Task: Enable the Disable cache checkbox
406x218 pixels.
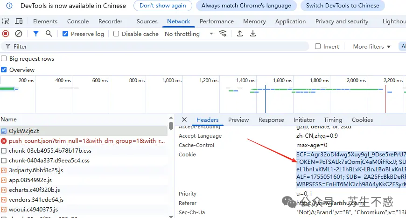Action: point(116,34)
